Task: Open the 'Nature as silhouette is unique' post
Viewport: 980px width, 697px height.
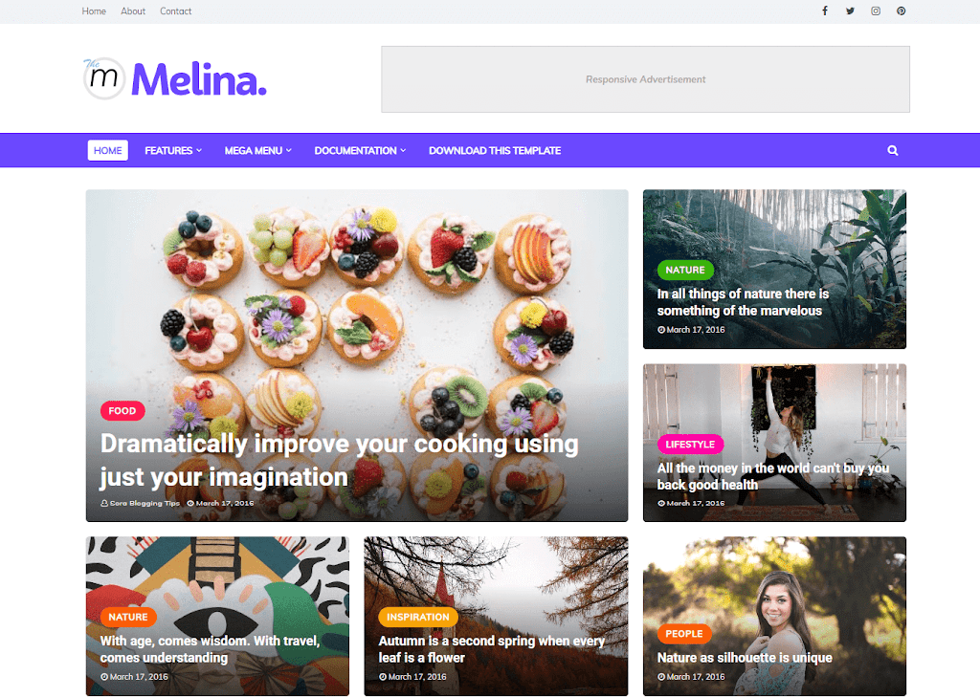Action: tap(745, 657)
